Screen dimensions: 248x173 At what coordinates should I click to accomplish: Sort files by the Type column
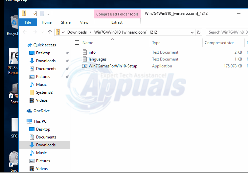coord(156,43)
